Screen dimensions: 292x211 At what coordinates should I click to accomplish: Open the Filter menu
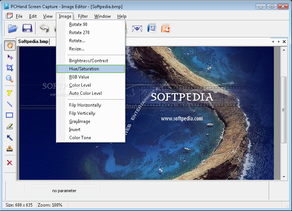(x=83, y=16)
